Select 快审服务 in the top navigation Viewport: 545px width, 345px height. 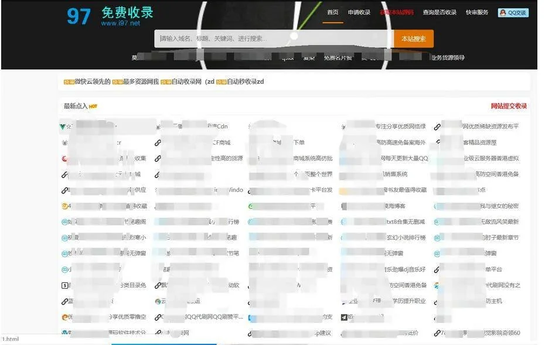[x=476, y=12]
